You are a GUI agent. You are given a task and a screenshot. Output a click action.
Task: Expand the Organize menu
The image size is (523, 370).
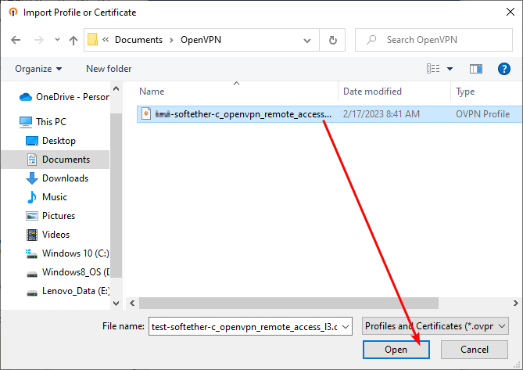tap(38, 69)
